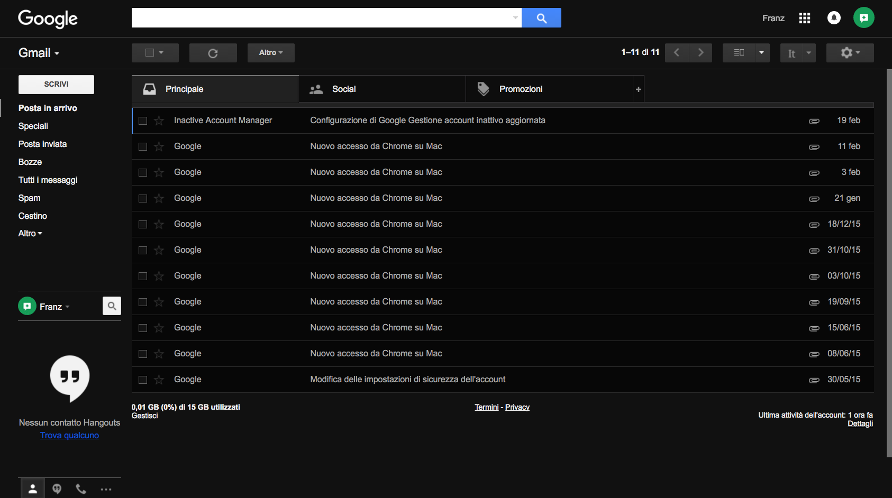This screenshot has height=498, width=892.
Task: Star the Google message dated 31/10/15
Action: pyautogui.click(x=159, y=250)
